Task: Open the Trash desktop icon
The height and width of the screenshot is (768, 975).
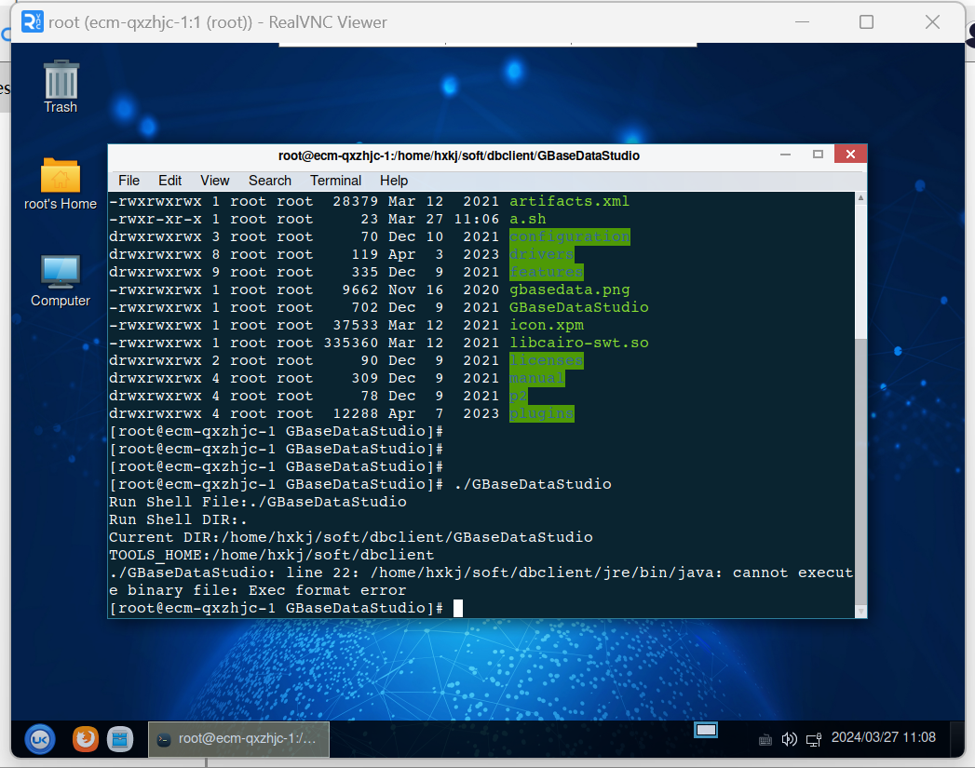Action: 61,87
